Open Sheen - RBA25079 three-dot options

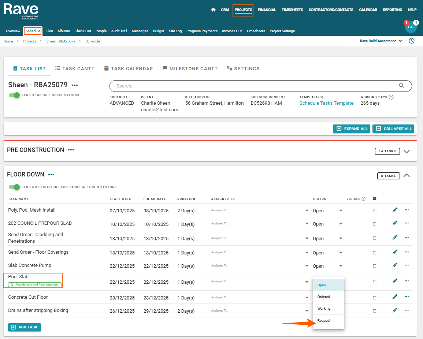pos(75,85)
